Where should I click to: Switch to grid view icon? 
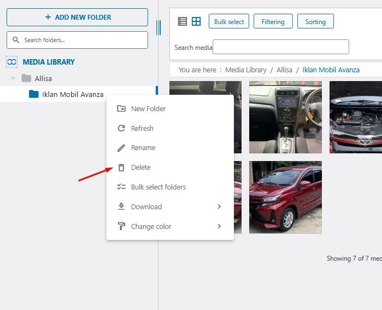(196, 21)
